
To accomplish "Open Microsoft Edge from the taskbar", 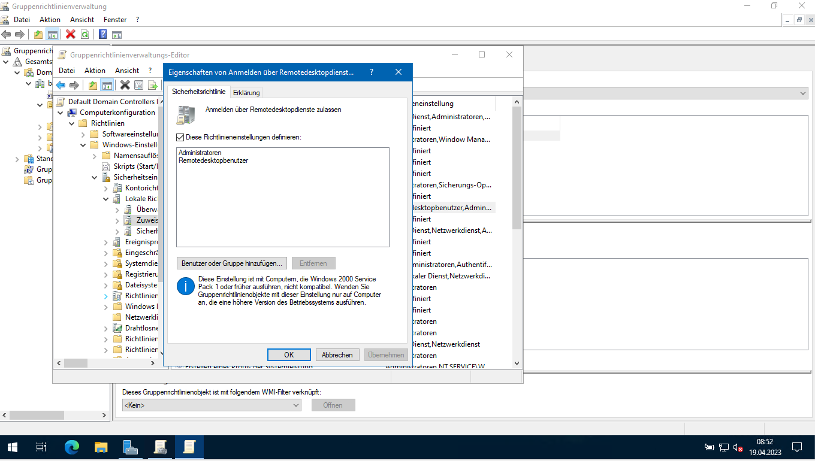I will [72, 447].
